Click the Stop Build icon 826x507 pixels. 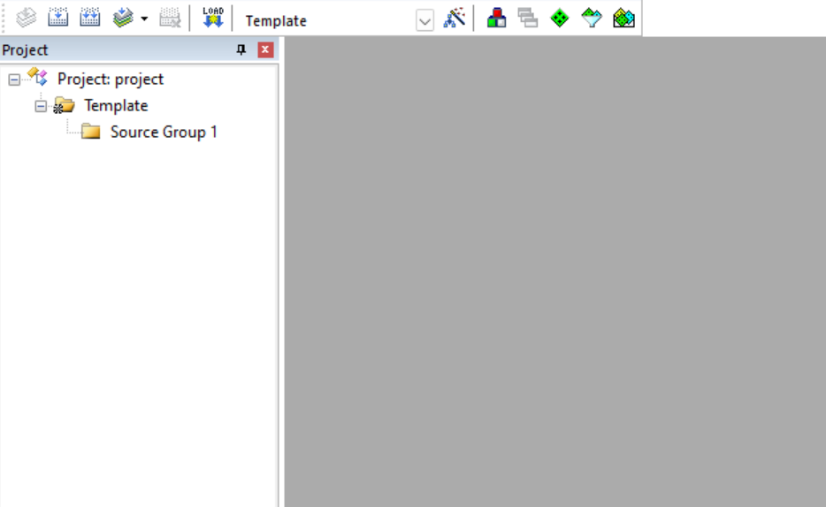pos(170,18)
